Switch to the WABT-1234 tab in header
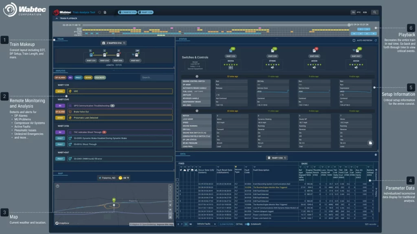 146,13
